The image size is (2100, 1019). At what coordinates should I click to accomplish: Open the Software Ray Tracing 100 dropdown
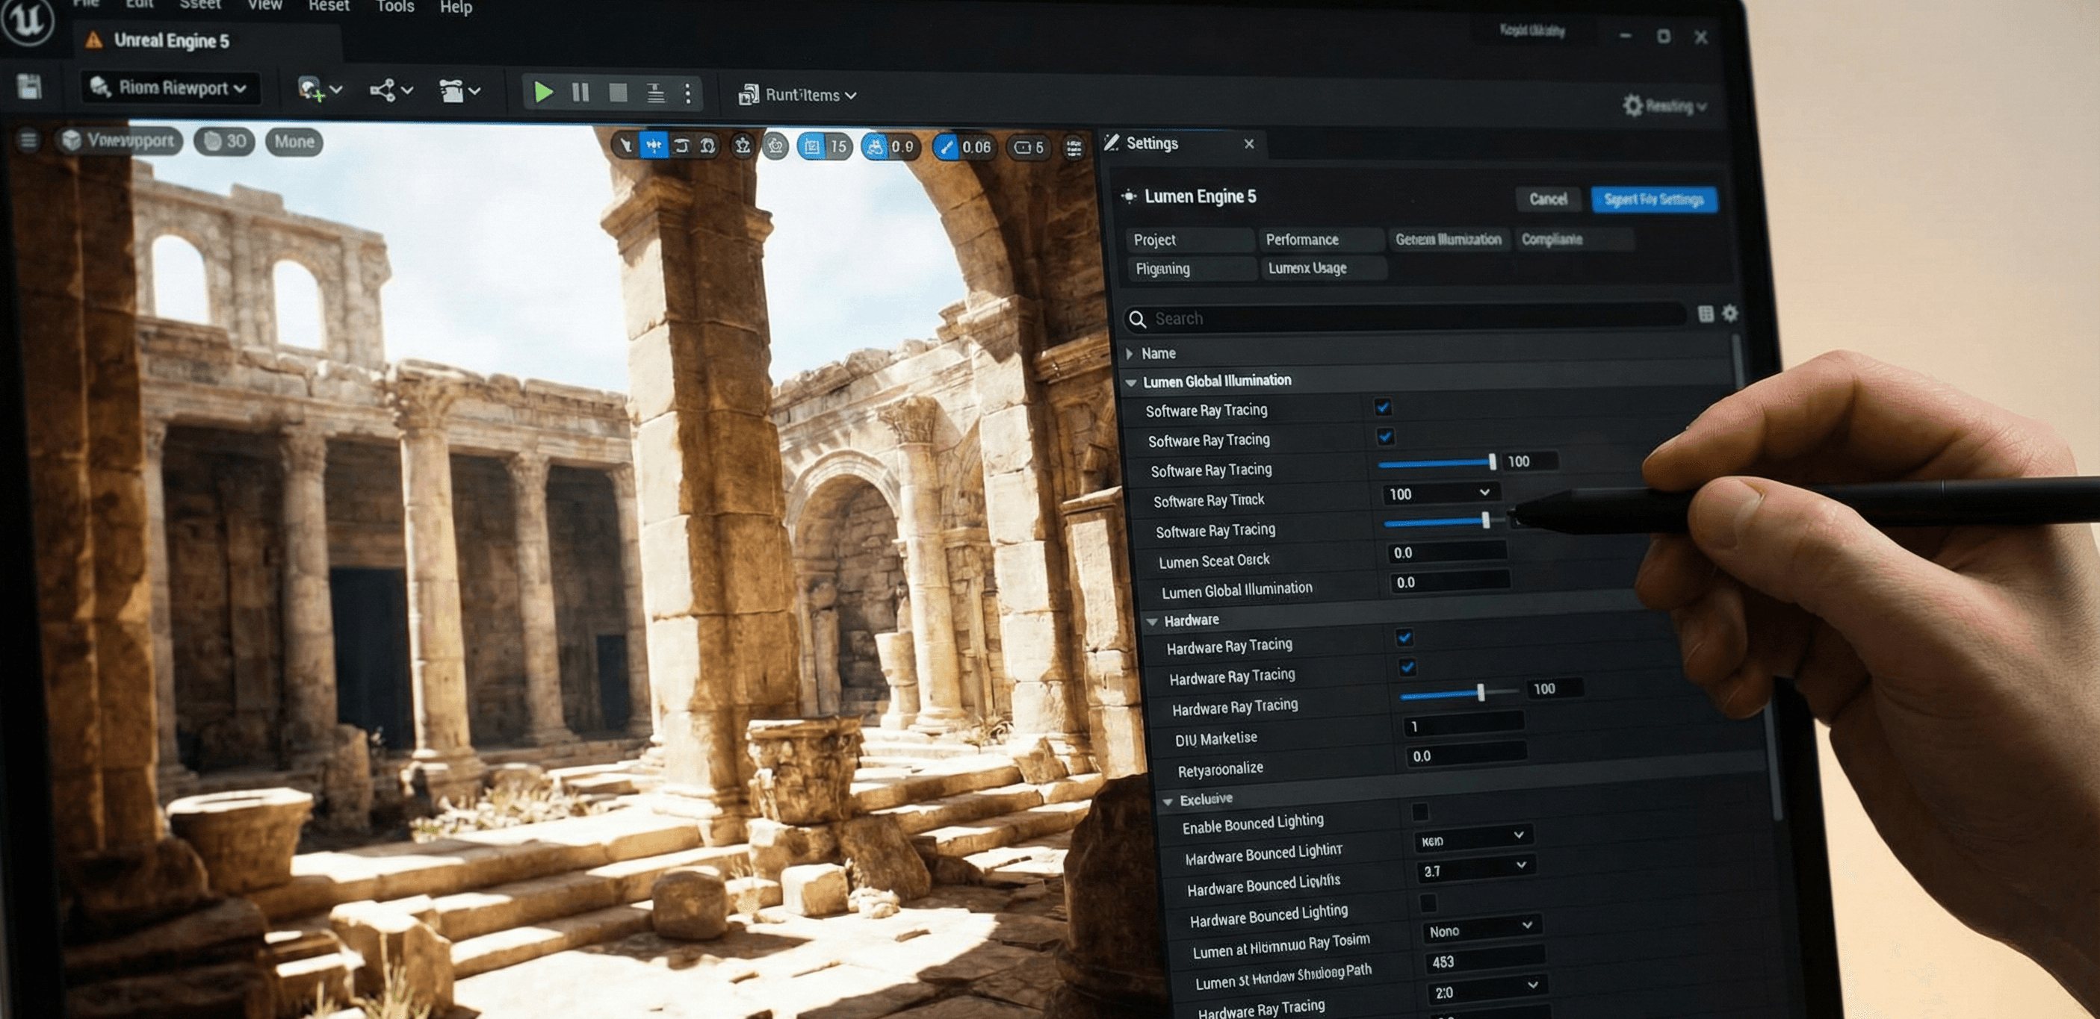(1438, 493)
